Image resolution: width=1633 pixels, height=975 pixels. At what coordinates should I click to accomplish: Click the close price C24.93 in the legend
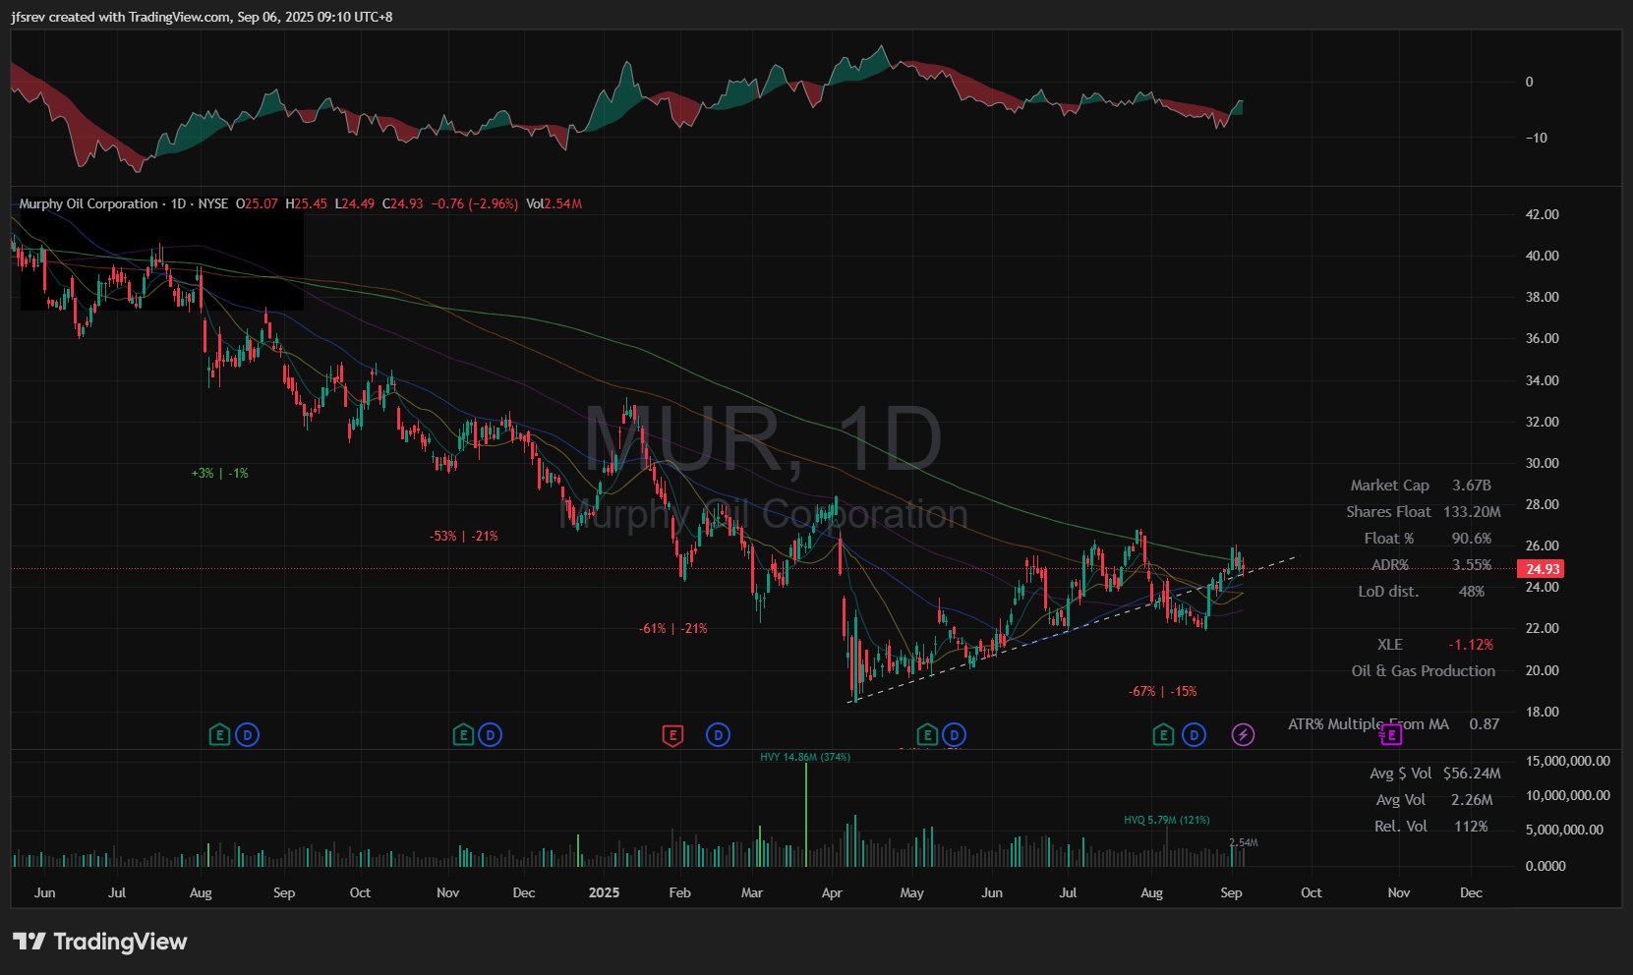point(403,203)
